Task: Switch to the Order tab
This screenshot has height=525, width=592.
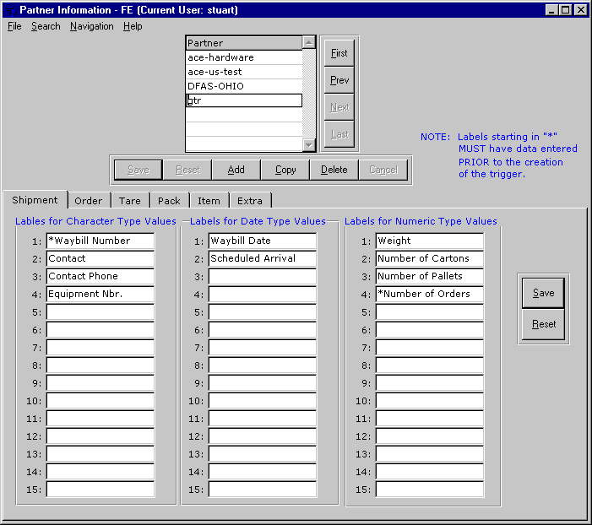Action: (88, 201)
